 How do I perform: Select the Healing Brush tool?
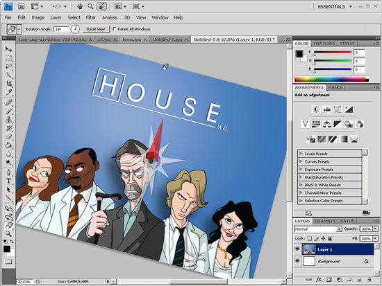9,102
